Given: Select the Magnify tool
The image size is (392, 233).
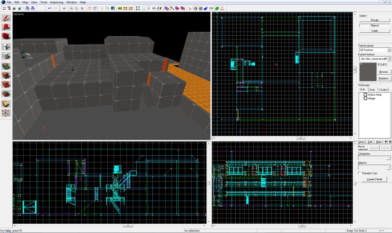Looking at the screenshot, I should tap(6, 27).
